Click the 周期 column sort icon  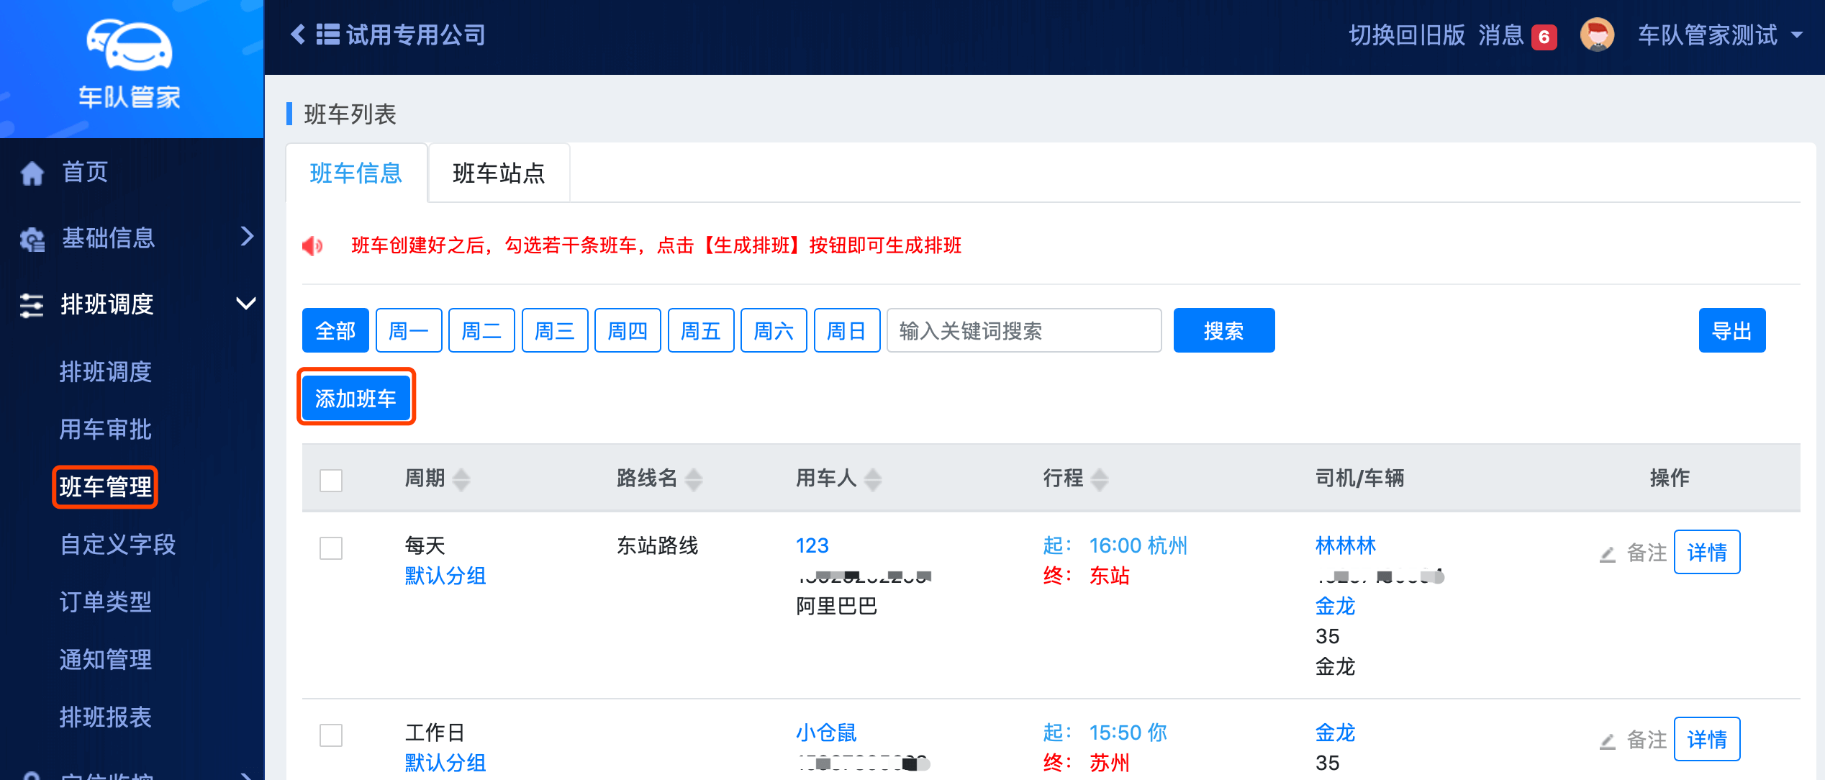click(462, 479)
